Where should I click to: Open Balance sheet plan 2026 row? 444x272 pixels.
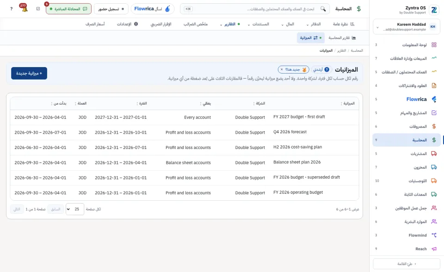(297, 162)
